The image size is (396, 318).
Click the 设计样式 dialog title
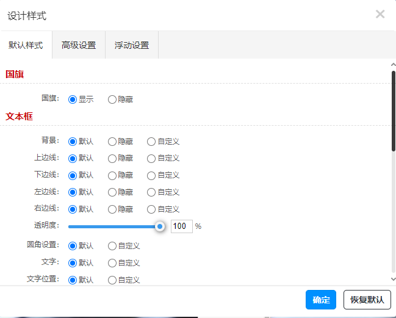coord(27,16)
